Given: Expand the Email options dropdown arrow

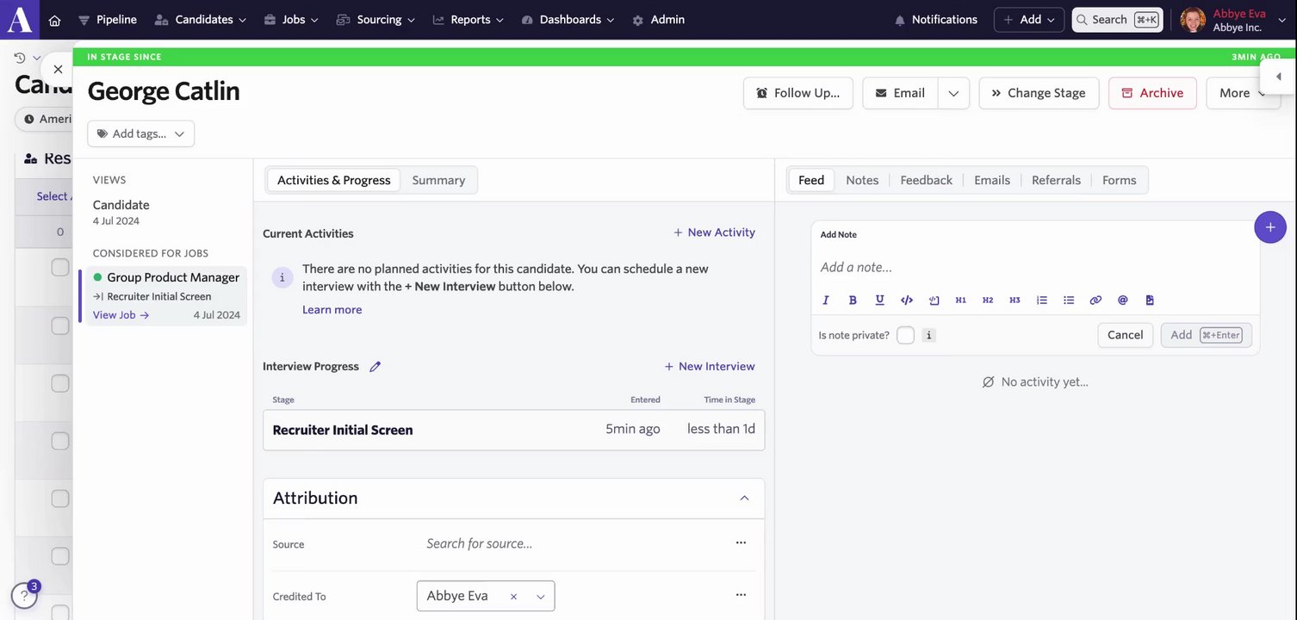Looking at the screenshot, I should click(x=953, y=93).
